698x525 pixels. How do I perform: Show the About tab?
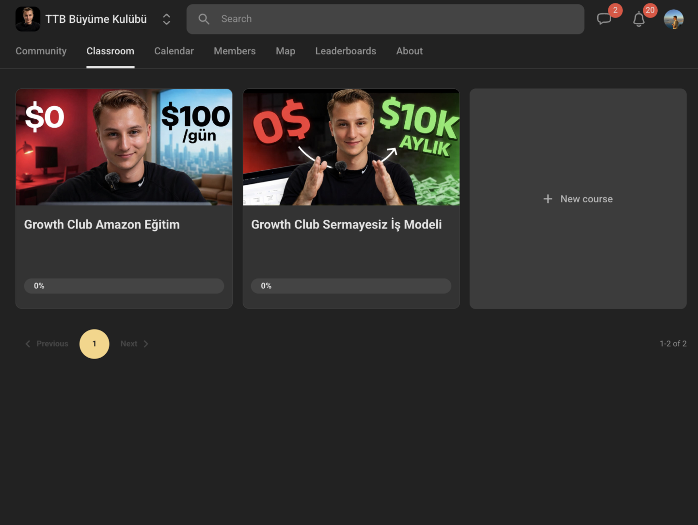(x=410, y=51)
